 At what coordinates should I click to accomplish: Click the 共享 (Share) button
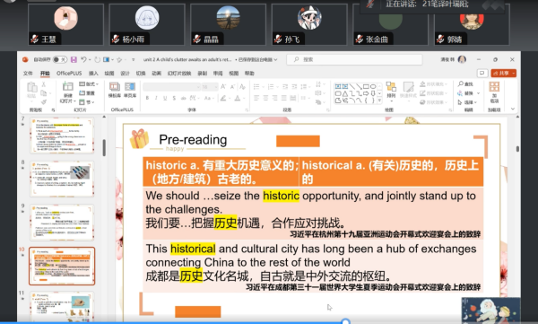point(503,74)
